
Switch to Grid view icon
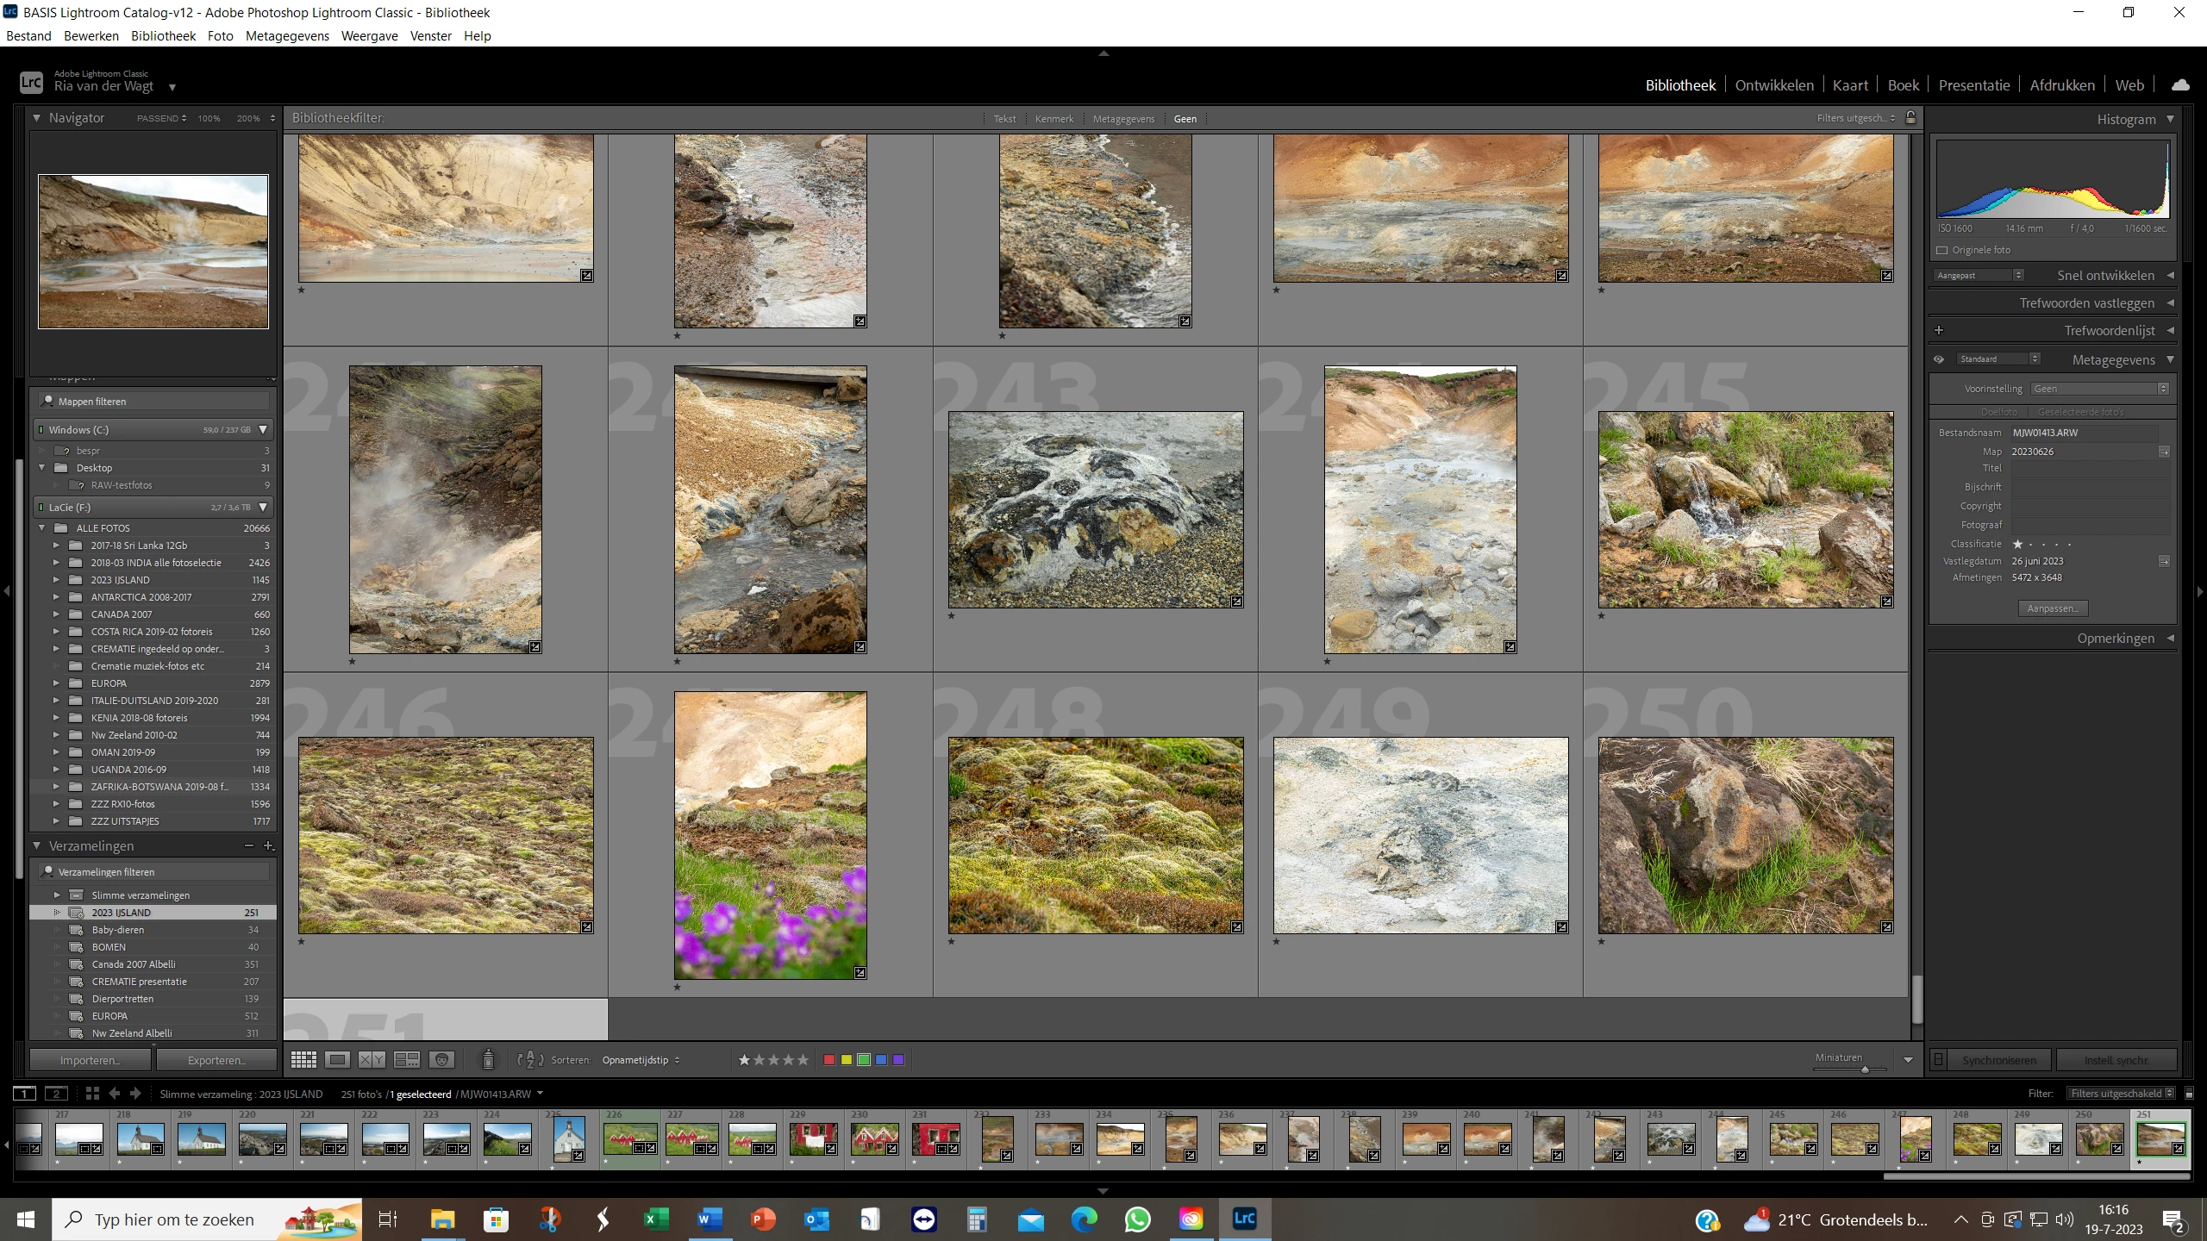[303, 1060]
